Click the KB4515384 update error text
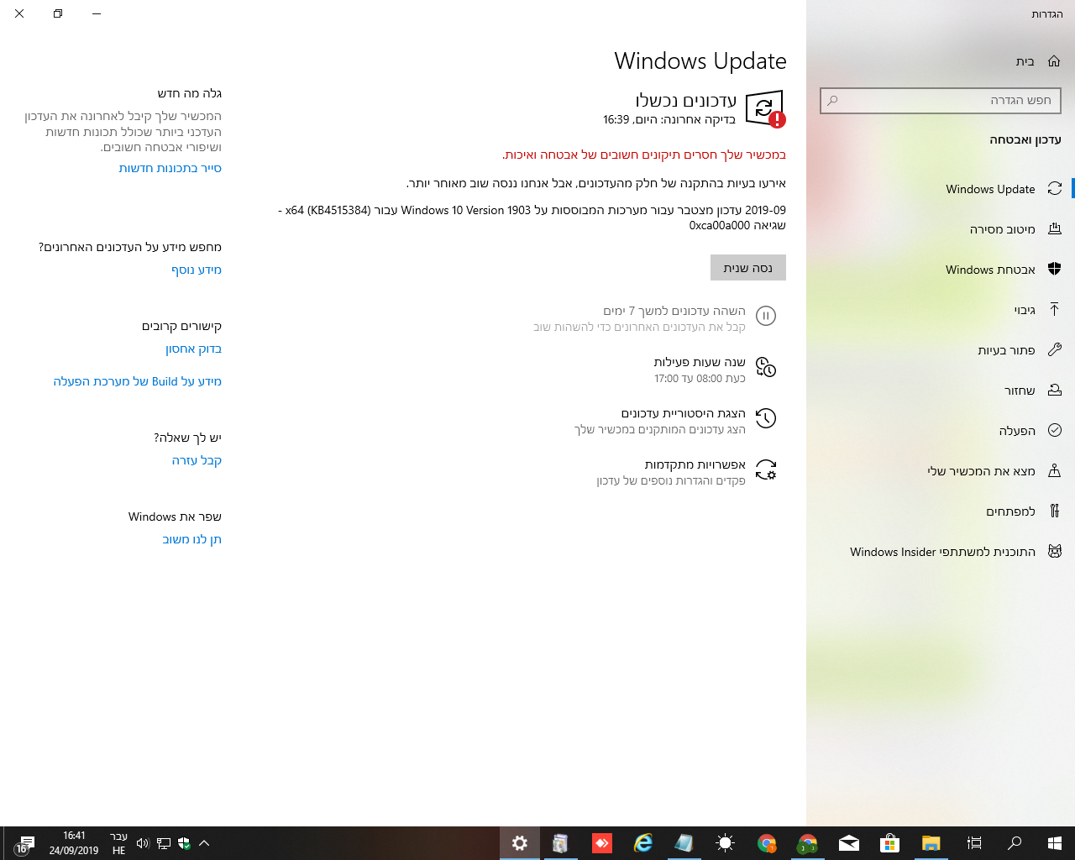Viewport: 1075px width, 860px height. (532, 218)
